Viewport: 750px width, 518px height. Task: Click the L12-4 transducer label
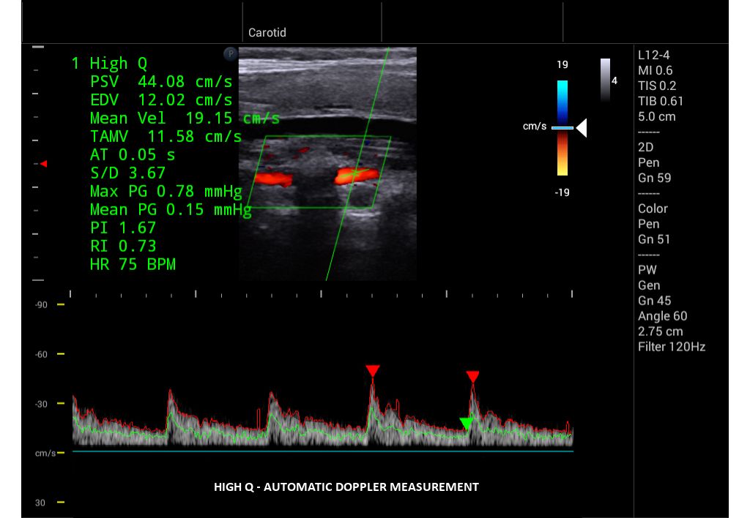tap(653, 55)
